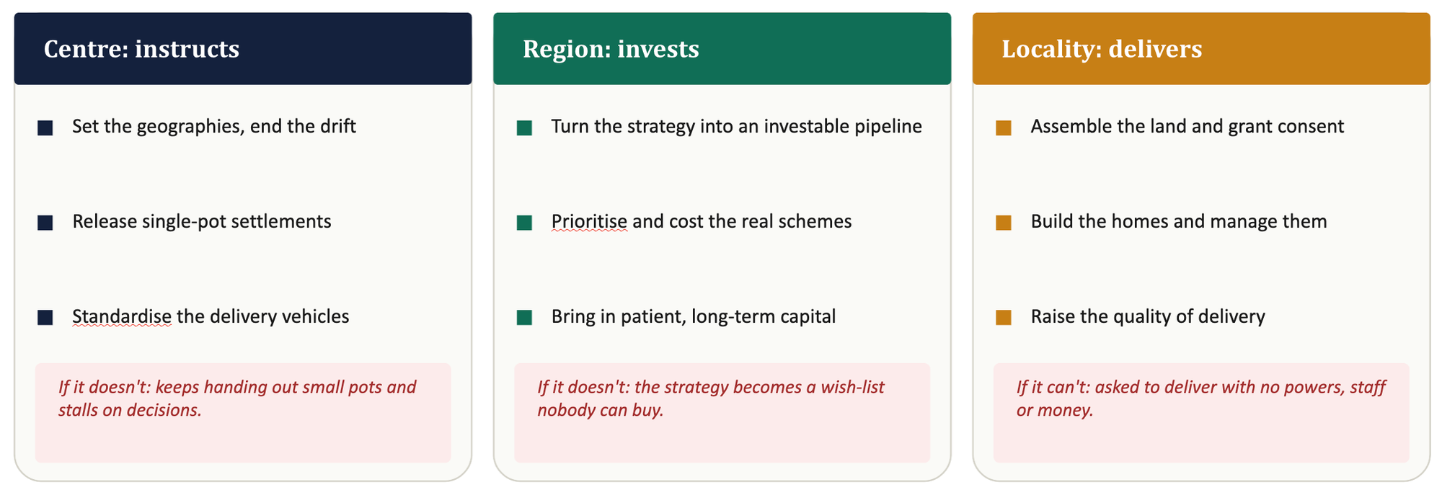This screenshot has width=1442, height=495.
Task: Click the text Bring in patient, long-term capital
Action: click(694, 316)
